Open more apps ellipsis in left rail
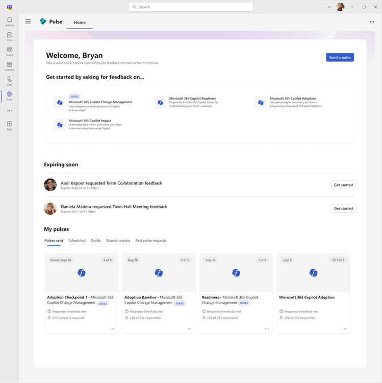 [9, 110]
